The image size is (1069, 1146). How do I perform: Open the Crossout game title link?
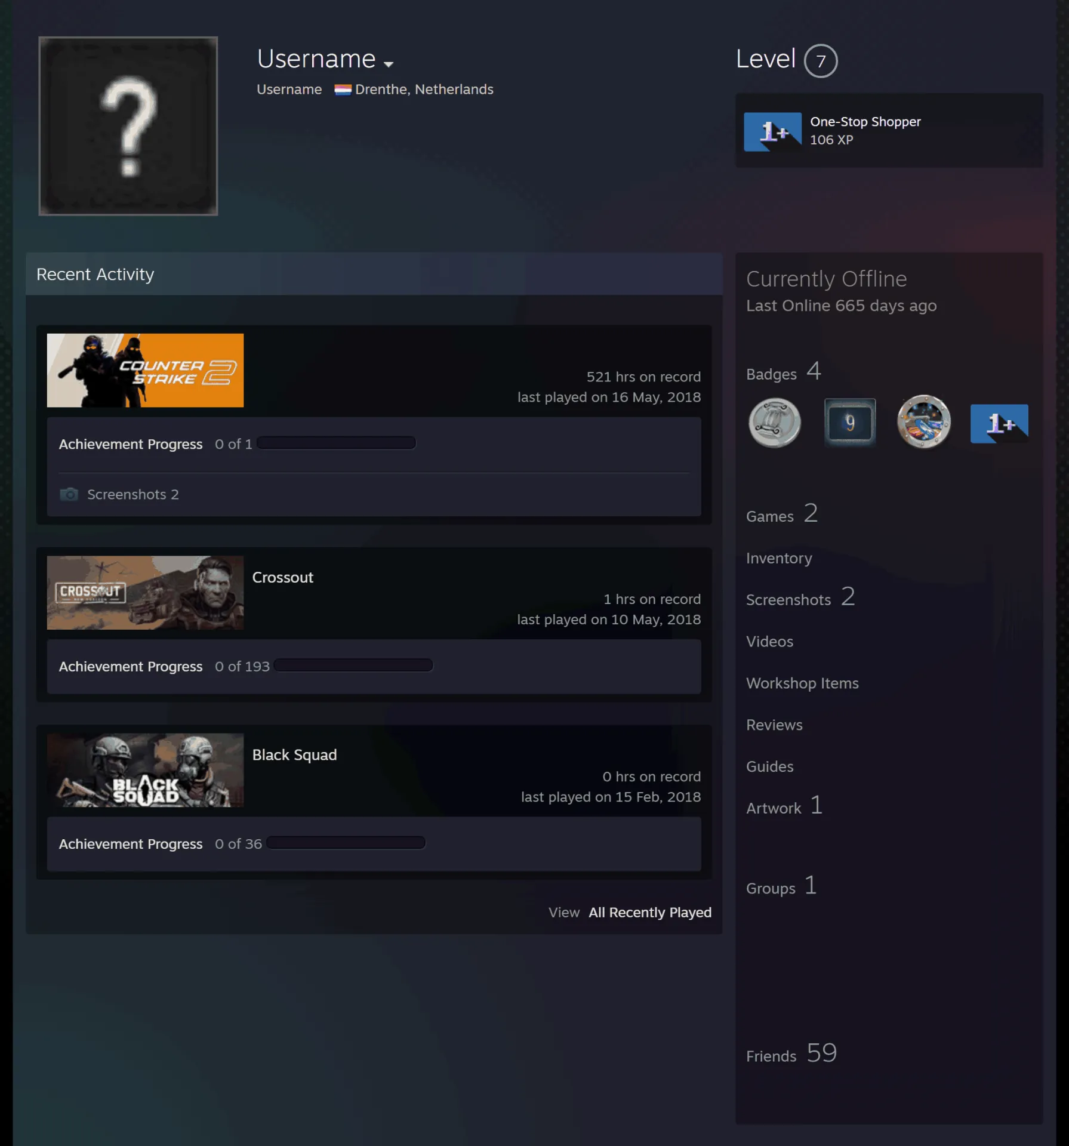point(282,577)
